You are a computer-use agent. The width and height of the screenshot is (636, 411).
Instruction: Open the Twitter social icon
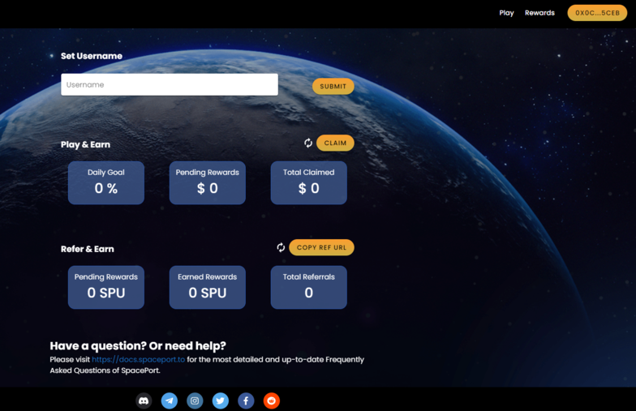click(x=221, y=400)
